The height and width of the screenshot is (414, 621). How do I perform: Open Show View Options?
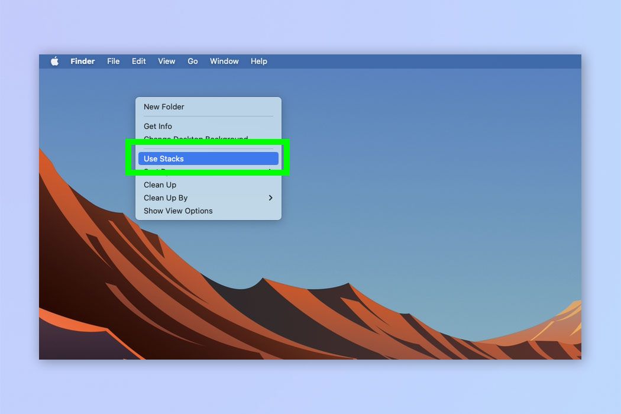coord(178,211)
